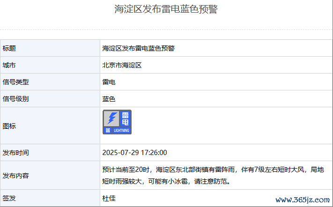The width and height of the screenshot is (333, 207).
Task: Select the title value 海淀区发布雷电蓝色预警 in table
Action: pyautogui.click(x=139, y=48)
